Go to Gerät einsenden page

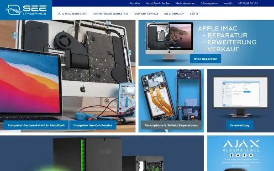pyautogui.click(x=185, y=3)
